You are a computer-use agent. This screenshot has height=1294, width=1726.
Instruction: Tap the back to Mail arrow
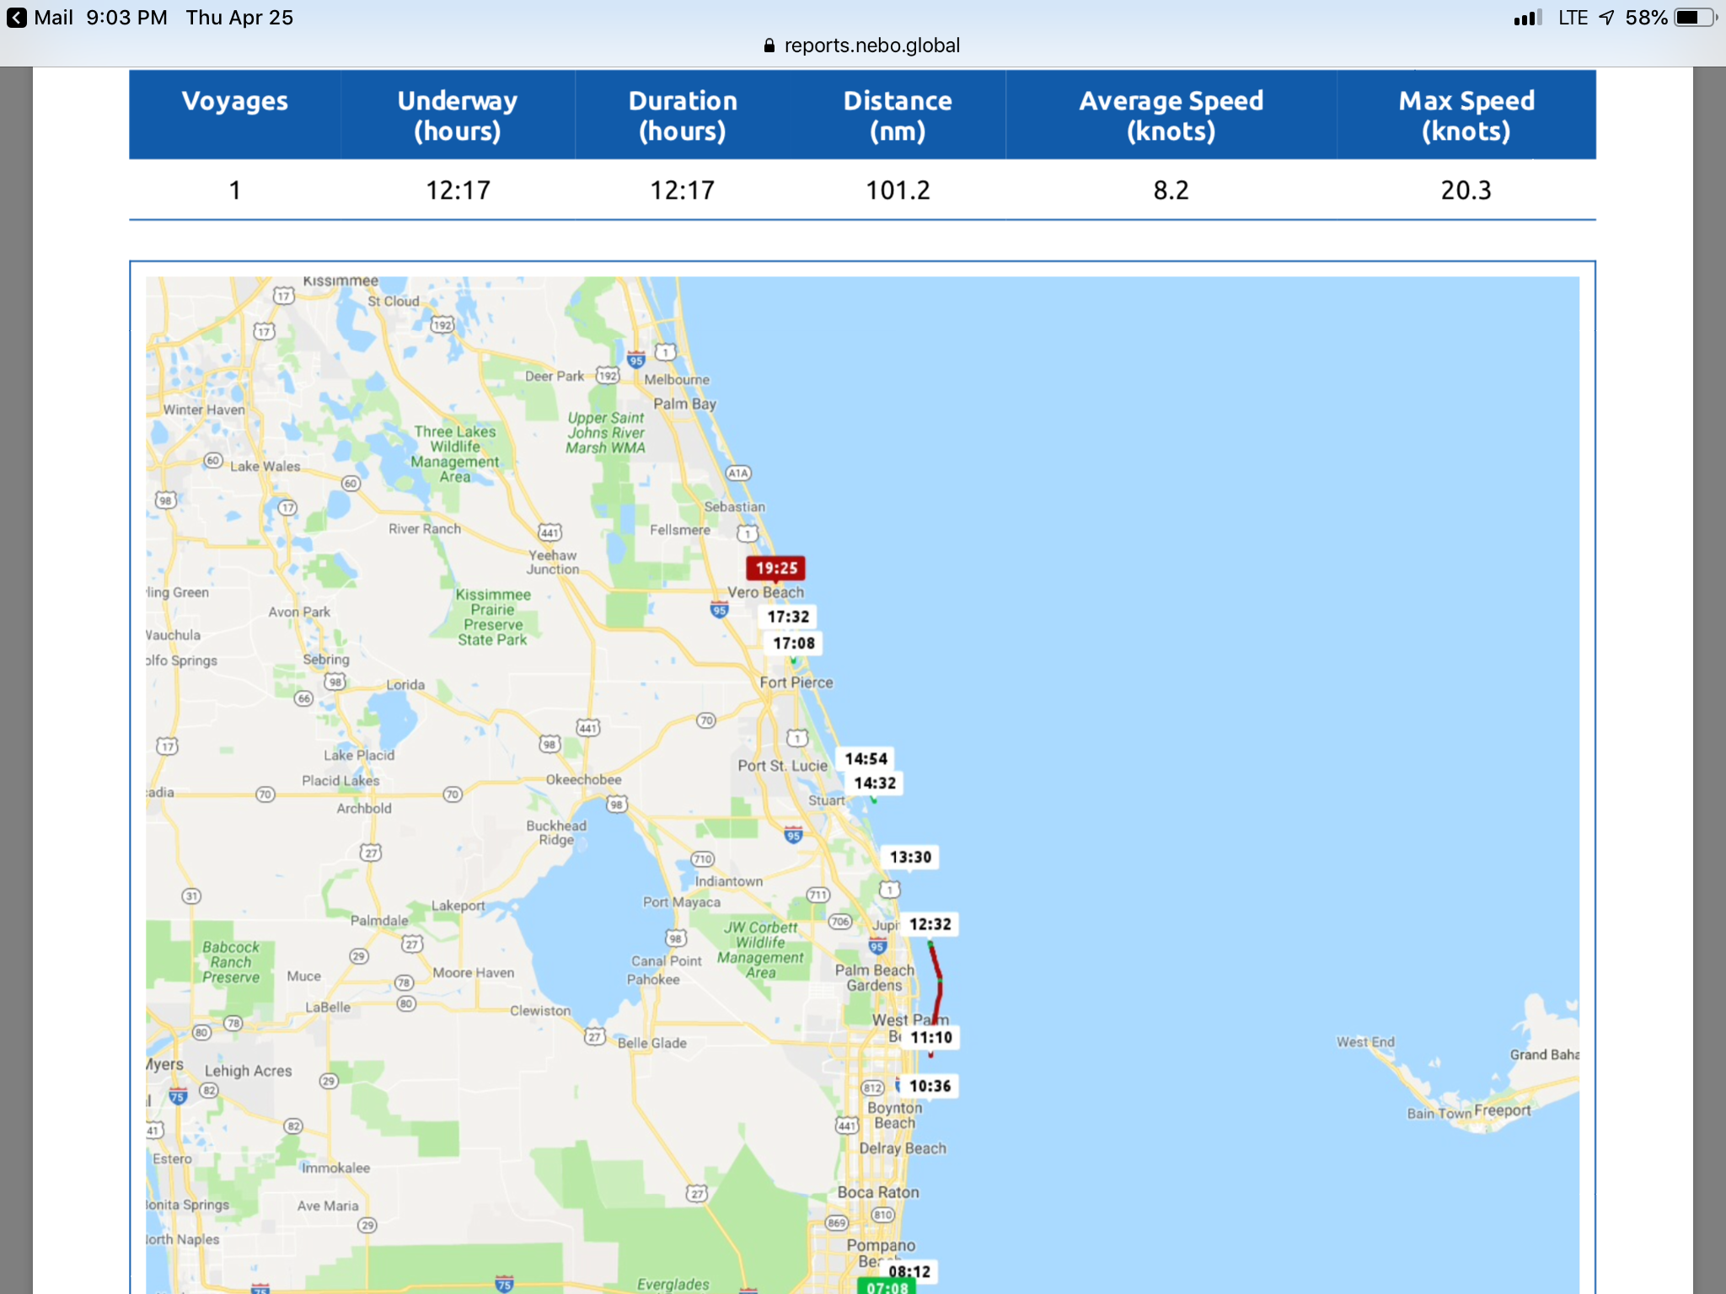click(17, 18)
